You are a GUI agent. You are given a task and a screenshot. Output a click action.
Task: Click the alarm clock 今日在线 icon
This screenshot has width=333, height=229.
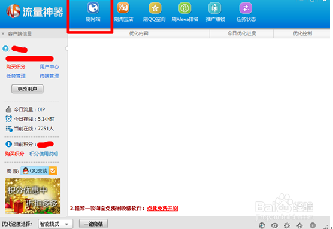pyautogui.click(x=8, y=119)
